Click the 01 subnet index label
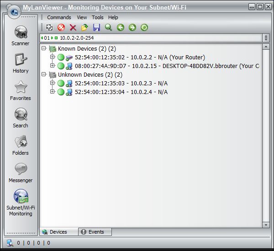The width and height of the screenshot is (274, 251). point(47,38)
